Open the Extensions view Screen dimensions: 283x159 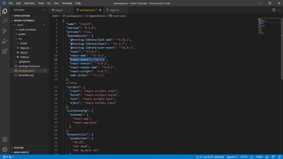pyautogui.click(x=5, y=51)
